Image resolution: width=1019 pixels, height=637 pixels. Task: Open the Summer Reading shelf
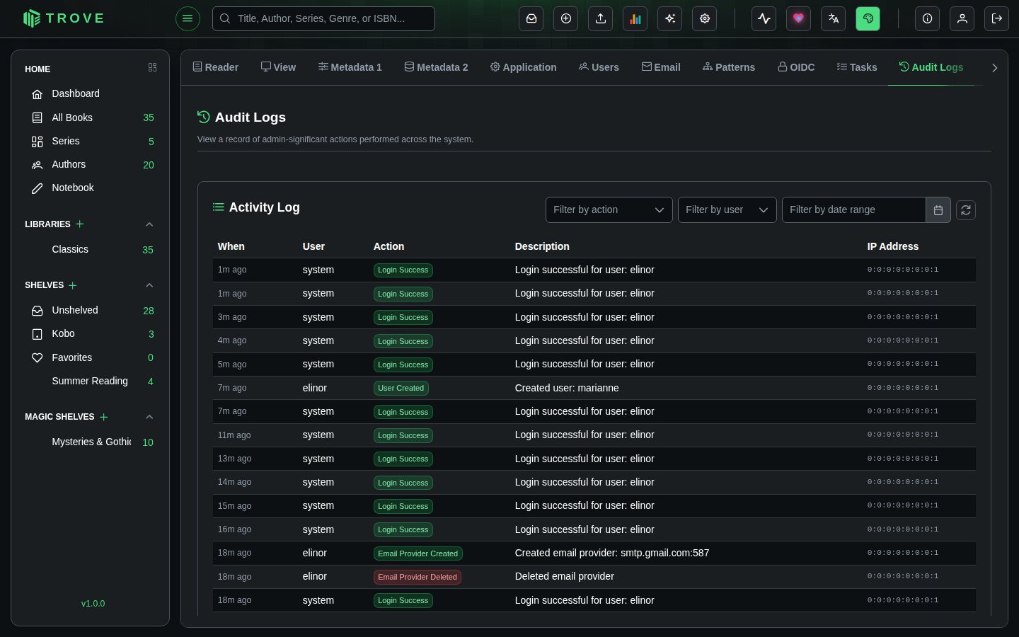click(91, 381)
